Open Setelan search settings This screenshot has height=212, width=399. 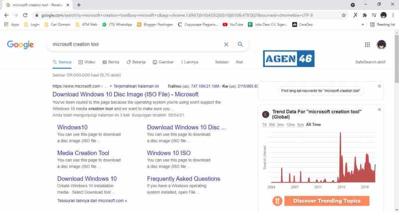222,62
